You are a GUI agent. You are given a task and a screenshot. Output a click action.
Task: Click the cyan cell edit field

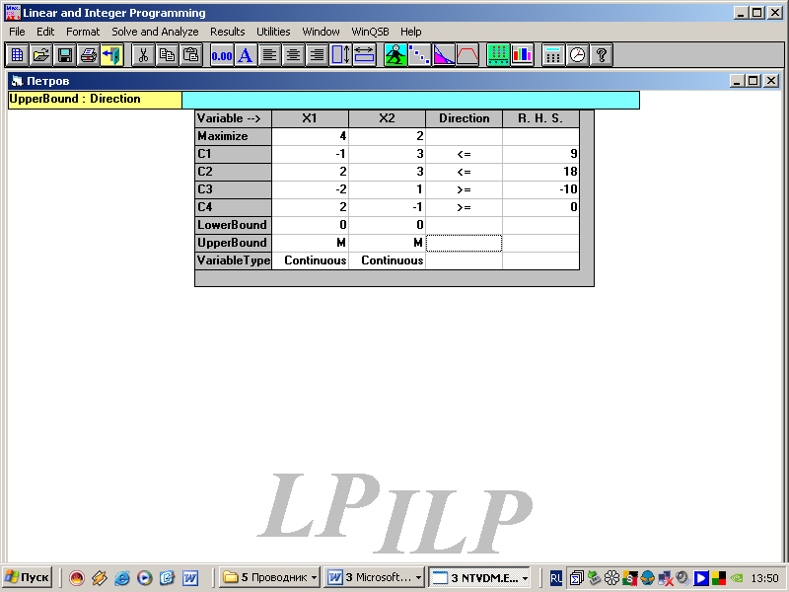click(410, 100)
